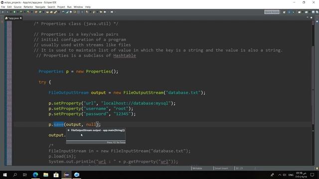Click in the Quick Access field

272,12
